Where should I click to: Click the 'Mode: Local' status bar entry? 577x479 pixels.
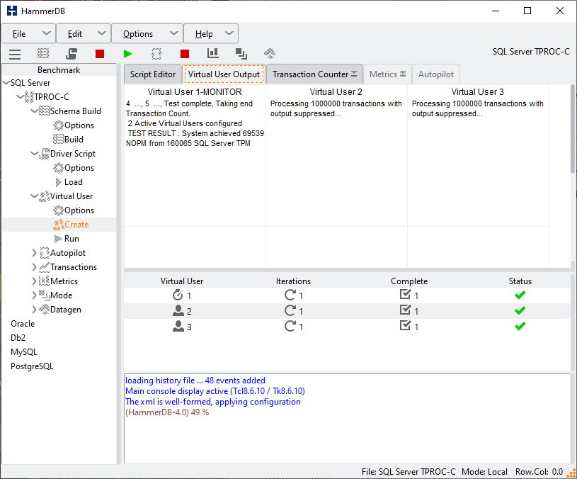point(484,472)
